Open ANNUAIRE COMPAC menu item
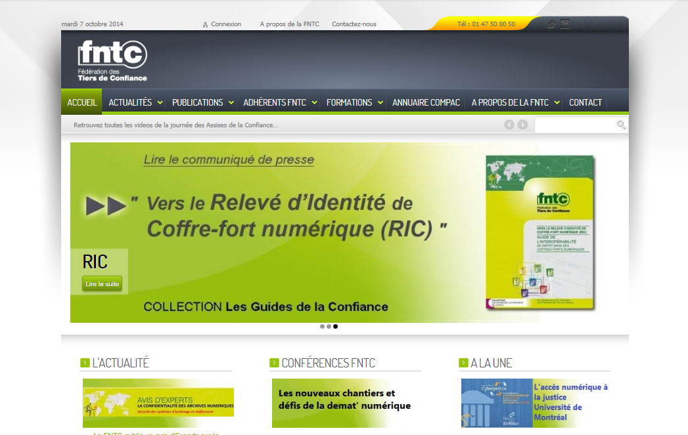Image resolution: width=688 pixels, height=435 pixels. click(426, 102)
